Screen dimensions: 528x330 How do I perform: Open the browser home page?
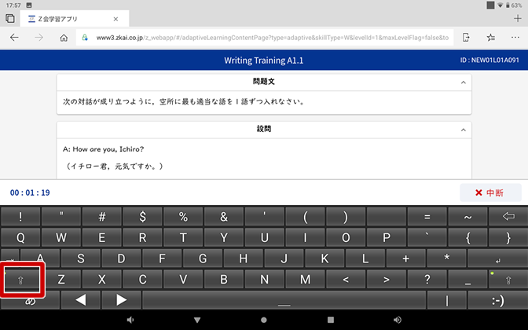tap(64, 38)
